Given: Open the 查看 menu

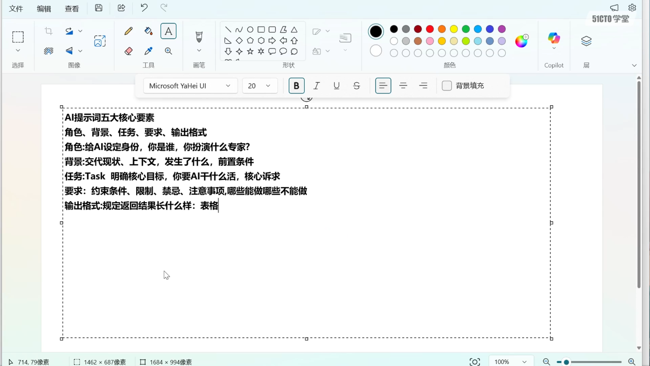Looking at the screenshot, I should [x=72, y=9].
